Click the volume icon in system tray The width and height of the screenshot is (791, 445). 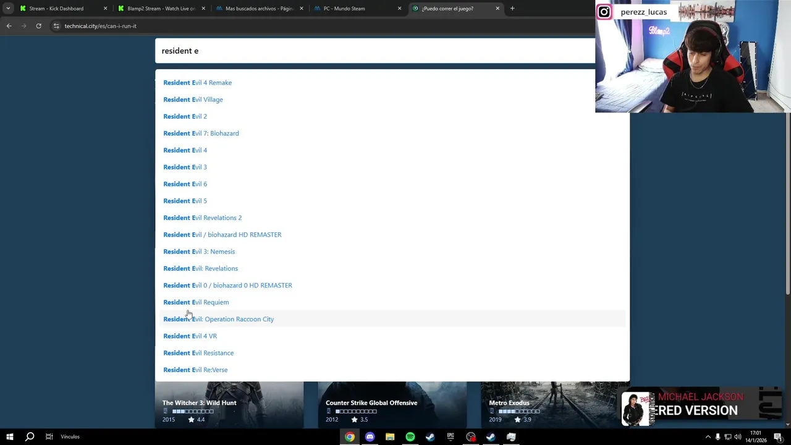pyautogui.click(x=737, y=437)
